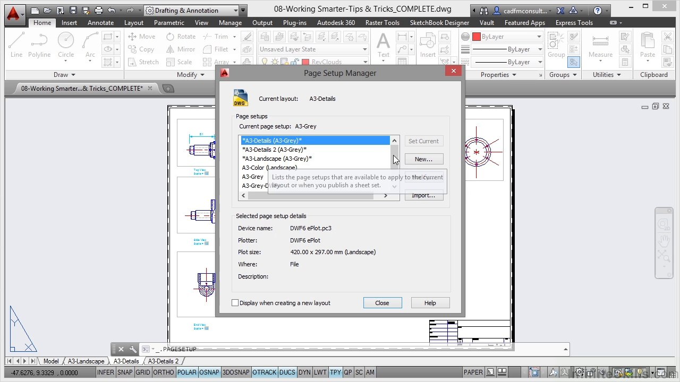This screenshot has height=382, width=680.
Task: Expand the Properties panel flyout
Action: [x=498, y=75]
